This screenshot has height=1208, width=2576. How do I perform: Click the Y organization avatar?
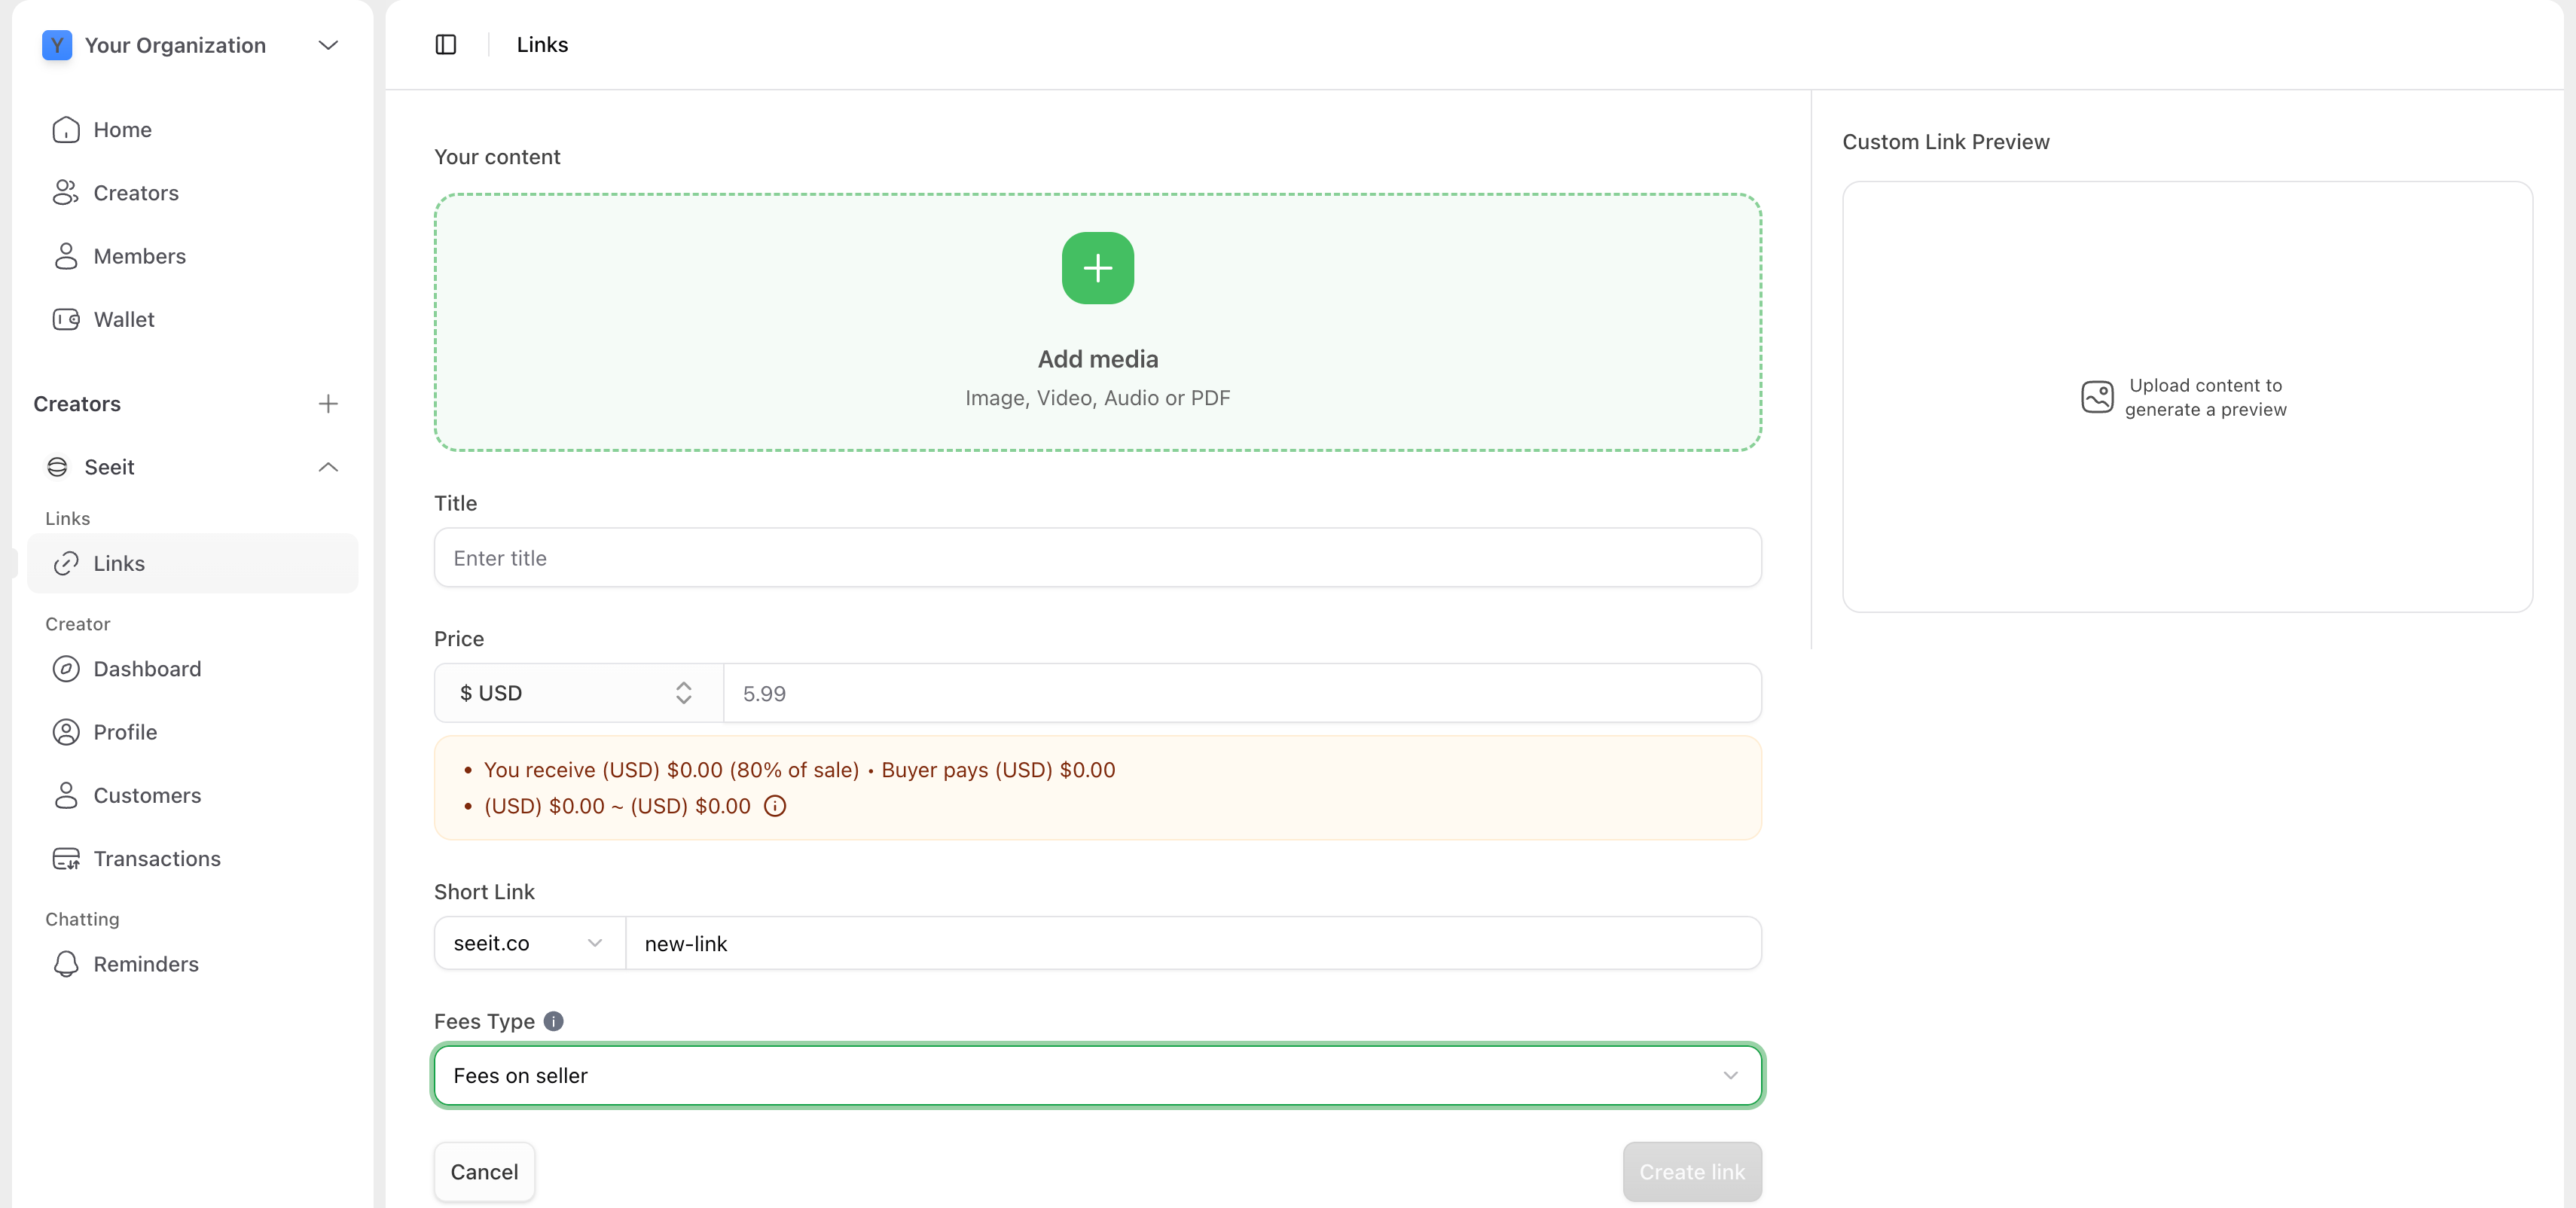57,45
